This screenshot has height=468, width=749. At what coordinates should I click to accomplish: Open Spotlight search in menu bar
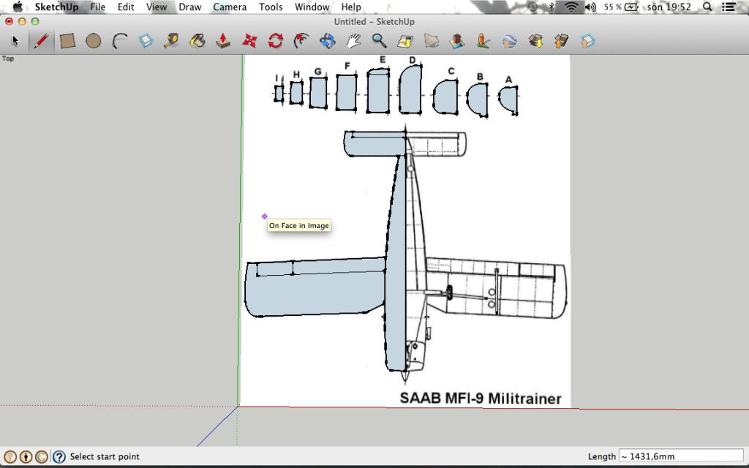click(707, 7)
